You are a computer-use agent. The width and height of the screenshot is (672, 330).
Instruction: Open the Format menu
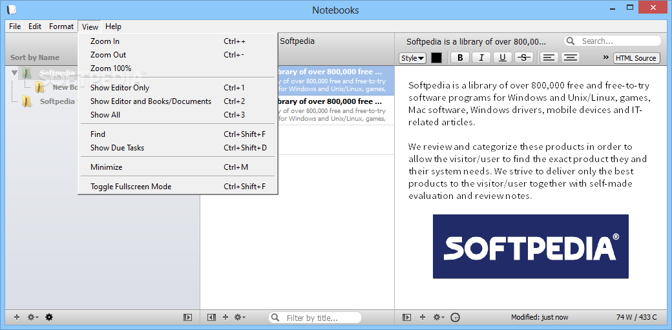[61, 26]
